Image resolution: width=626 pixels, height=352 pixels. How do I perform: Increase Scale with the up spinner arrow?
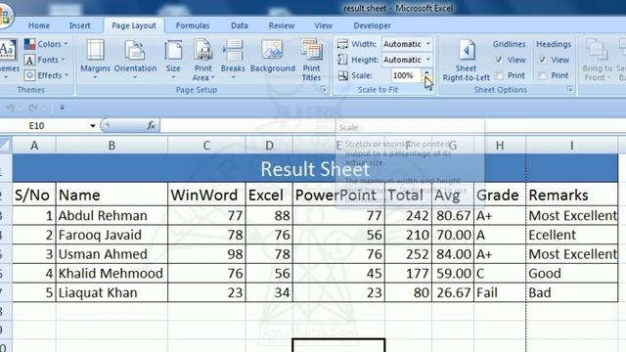[x=426, y=72]
